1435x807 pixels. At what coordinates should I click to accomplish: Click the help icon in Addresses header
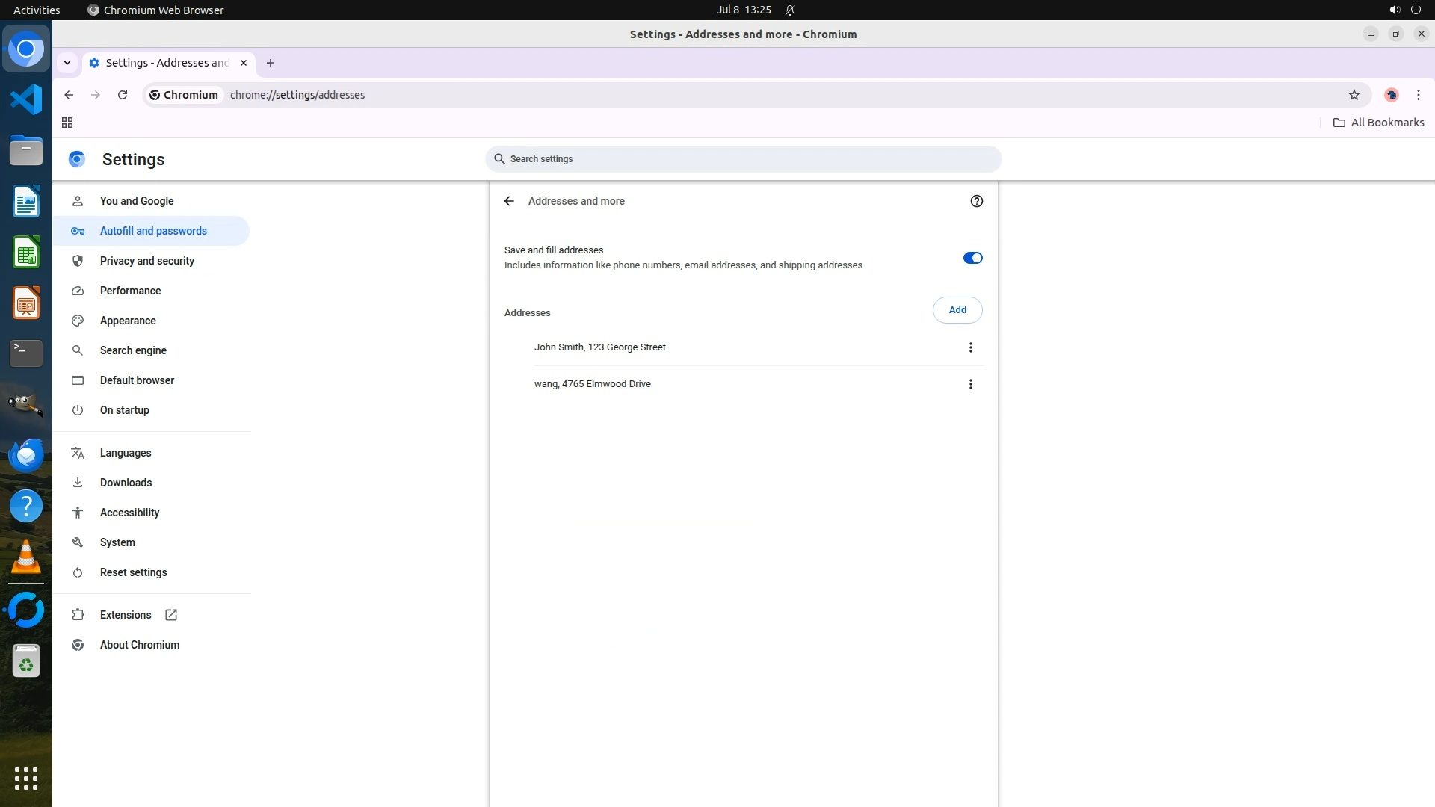click(976, 201)
